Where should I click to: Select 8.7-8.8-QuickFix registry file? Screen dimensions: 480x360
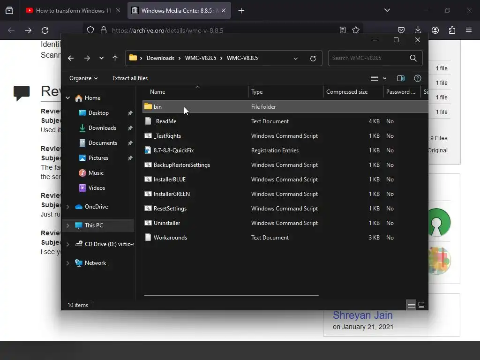(x=285, y=150)
